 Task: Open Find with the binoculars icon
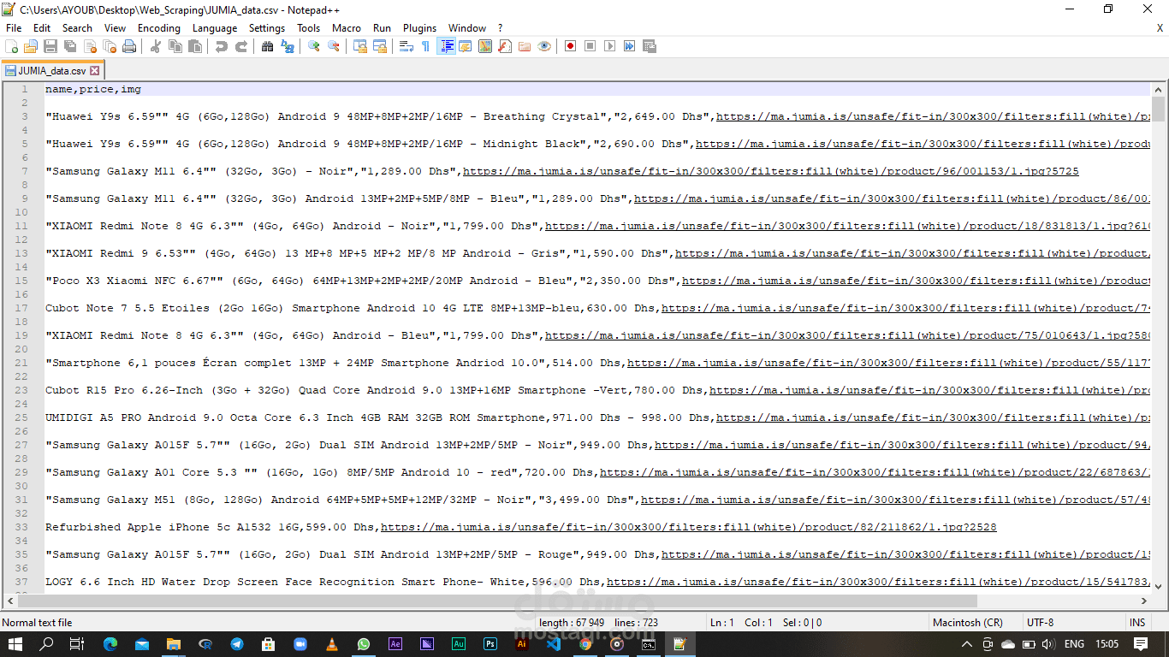[268, 46]
